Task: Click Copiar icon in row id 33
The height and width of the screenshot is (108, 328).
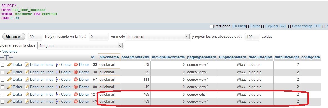Action: pos(58,64)
